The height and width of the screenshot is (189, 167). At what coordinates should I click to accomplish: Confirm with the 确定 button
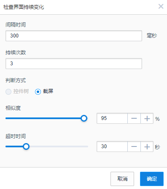tap(152, 179)
